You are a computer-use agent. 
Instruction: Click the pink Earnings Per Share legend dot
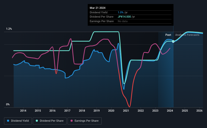[x=72, y=121]
